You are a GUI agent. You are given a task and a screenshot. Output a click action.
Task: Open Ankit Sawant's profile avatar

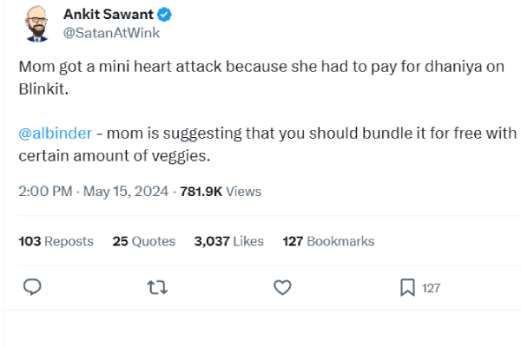(34, 23)
